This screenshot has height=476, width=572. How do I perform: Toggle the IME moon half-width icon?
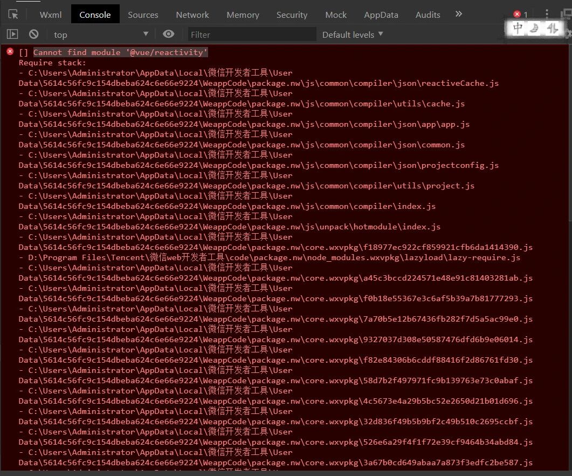pyautogui.click(x=534, y=28)
